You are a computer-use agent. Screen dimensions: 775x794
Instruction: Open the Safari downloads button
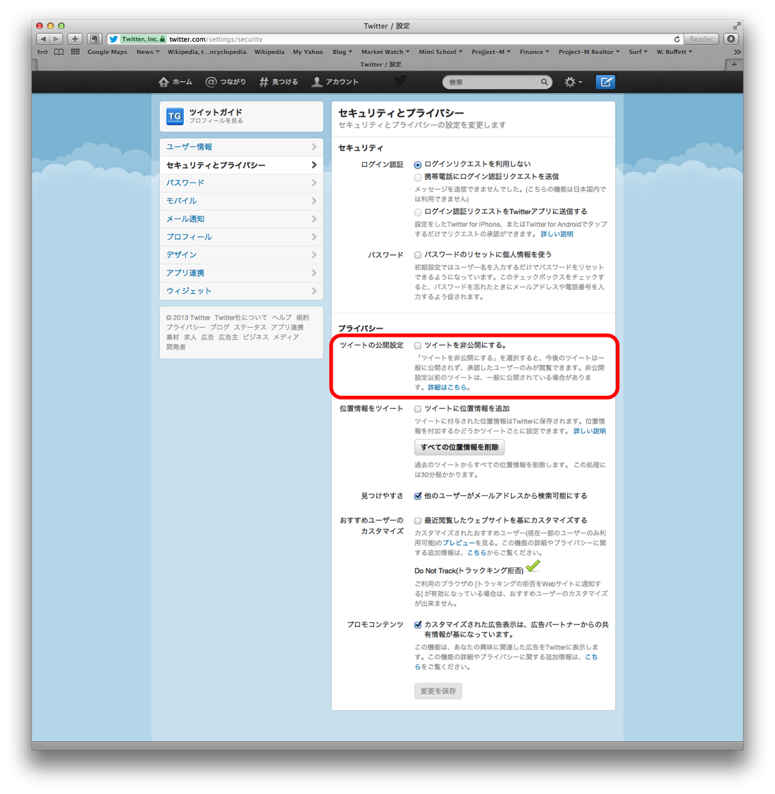[x=731, y=39]
